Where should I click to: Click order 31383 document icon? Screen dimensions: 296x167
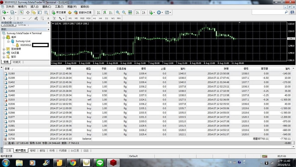[6, 74]
